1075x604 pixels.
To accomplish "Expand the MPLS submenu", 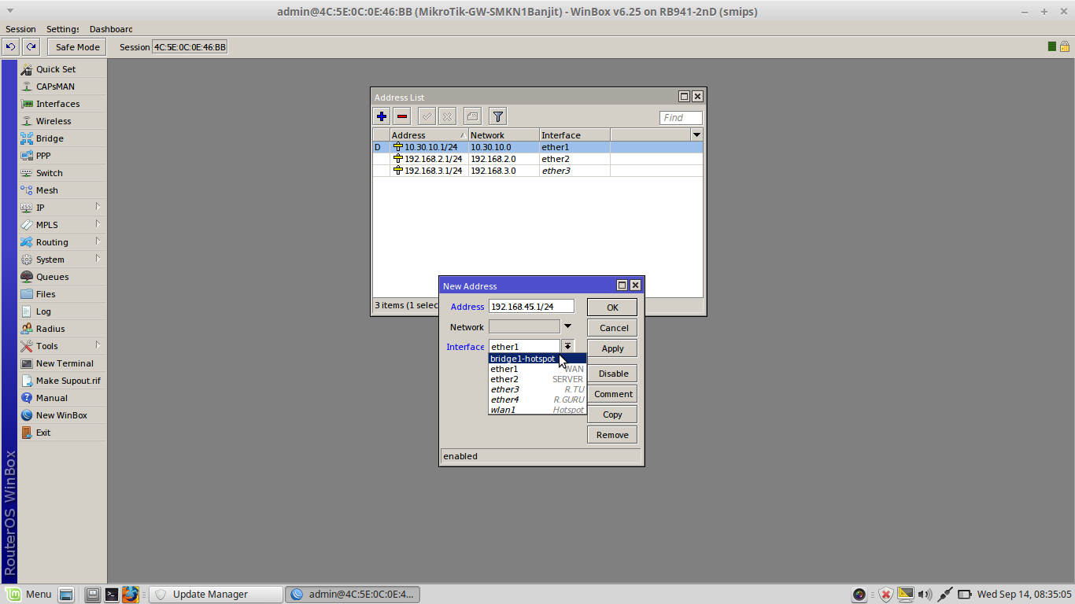I will tap(62, 225).
